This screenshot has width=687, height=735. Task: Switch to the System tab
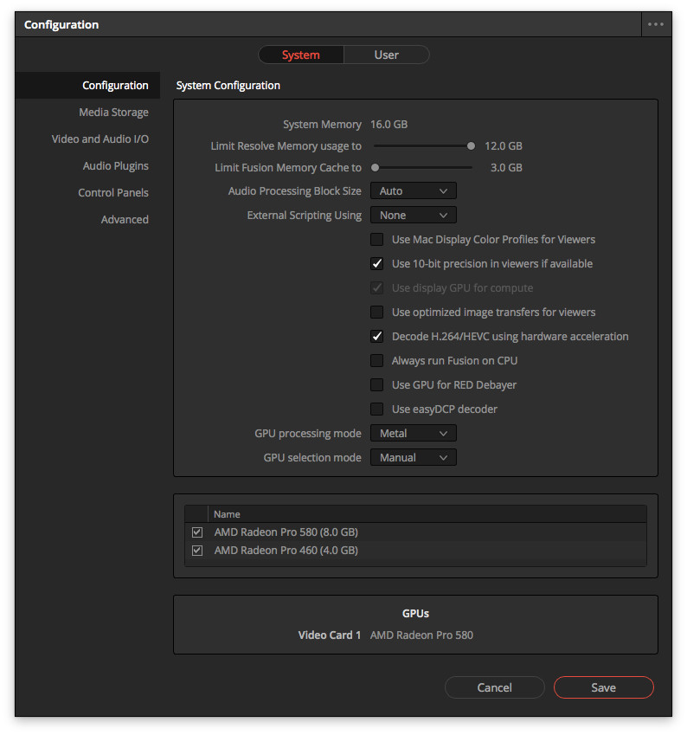click(301, 55)
